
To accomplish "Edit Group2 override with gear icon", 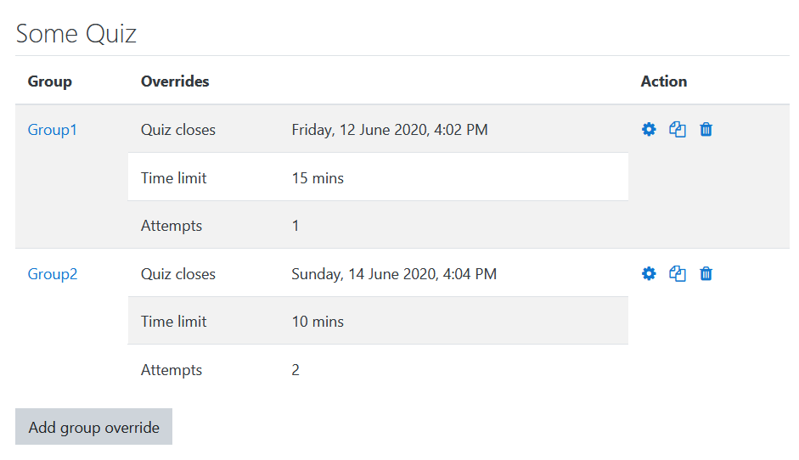I will pyautogui.click(x=649, y=273).
